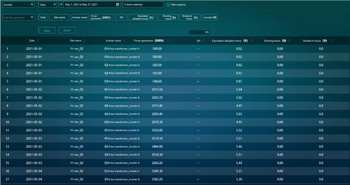Click utilization hours value 5.04
This screenshot has width=350, height=185.
[239, 90]
